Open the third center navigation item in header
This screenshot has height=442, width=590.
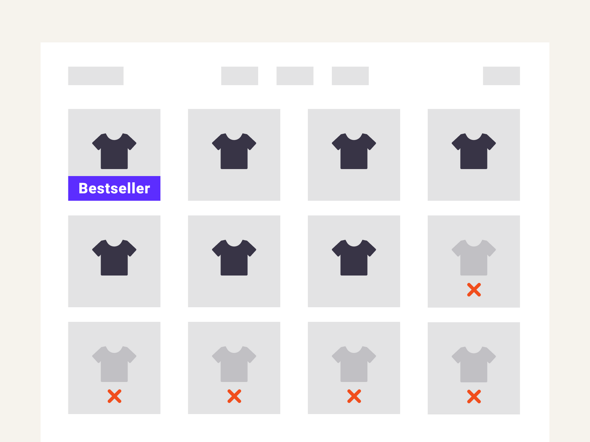coord(350,76)
